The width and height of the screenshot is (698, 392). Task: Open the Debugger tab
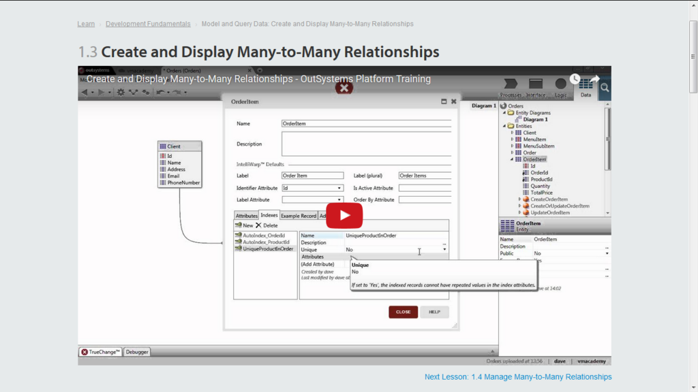[136, 352]
